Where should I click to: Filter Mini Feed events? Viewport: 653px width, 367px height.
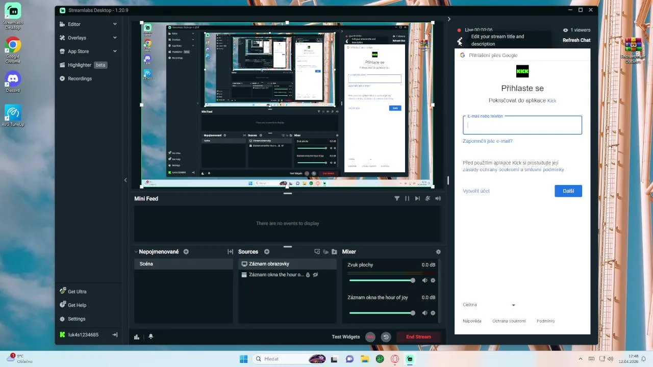pyautogui.click(x=397, y=199)
